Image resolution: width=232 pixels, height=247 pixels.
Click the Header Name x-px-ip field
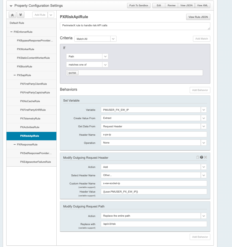154,135
